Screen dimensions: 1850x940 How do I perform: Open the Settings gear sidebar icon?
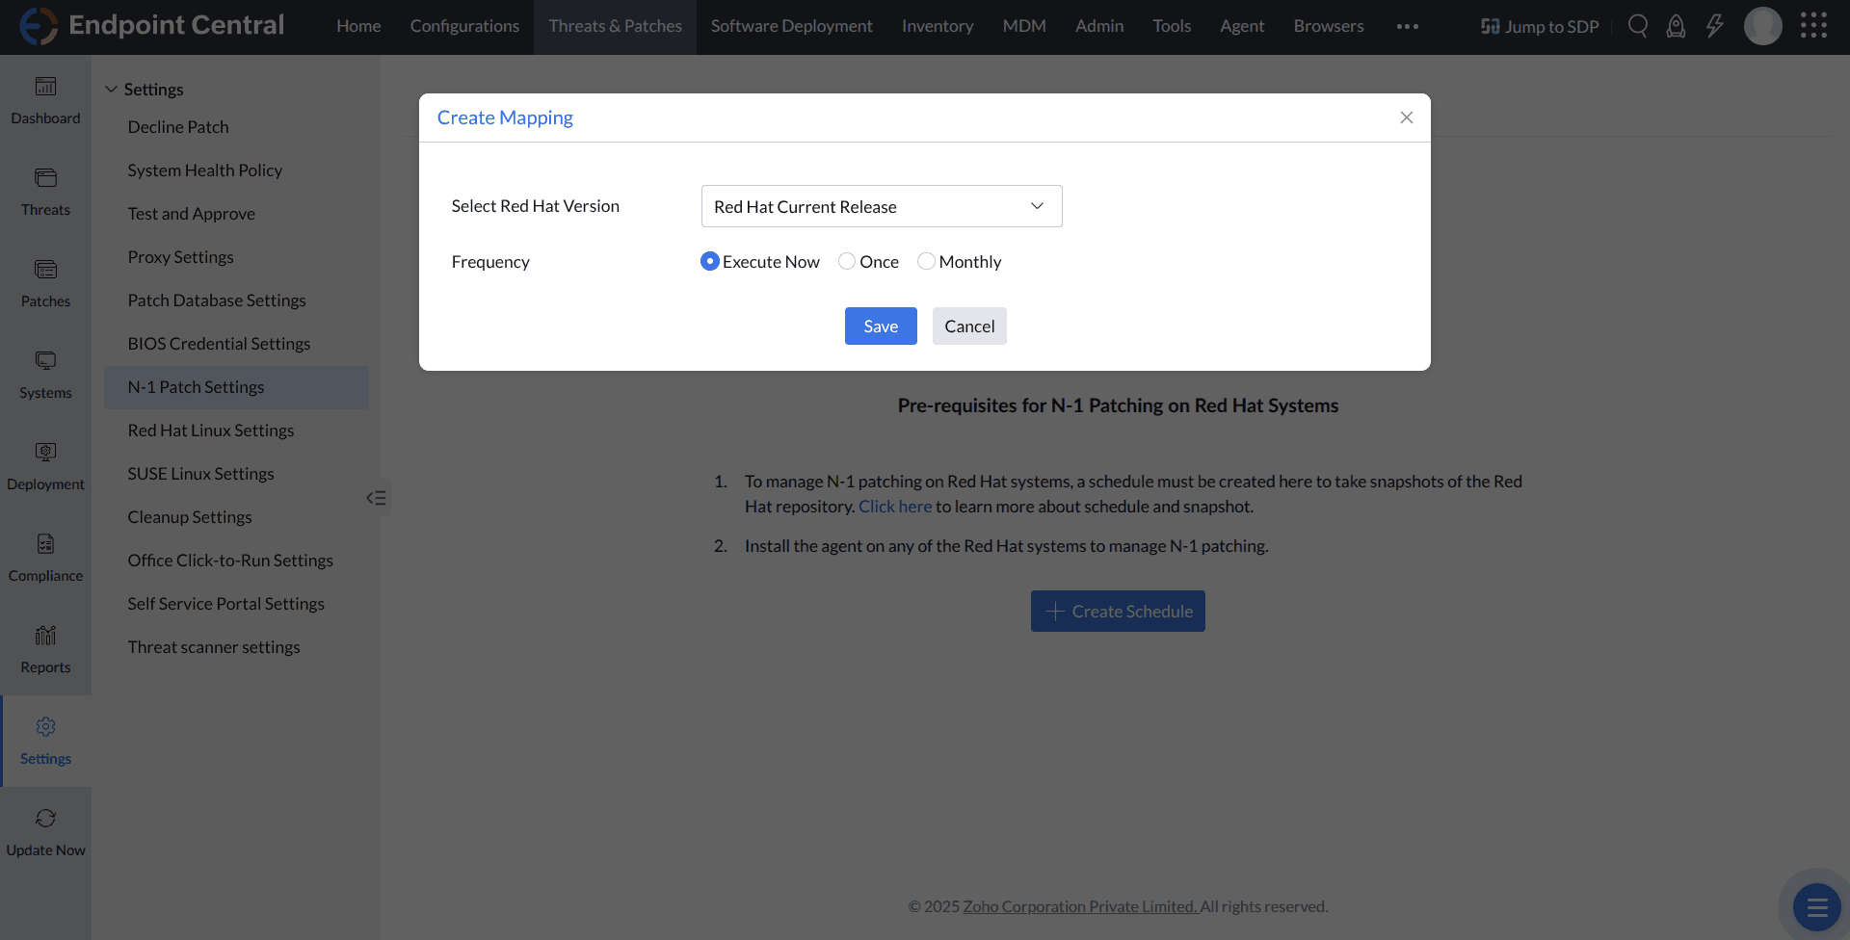(x=45, y=727)
